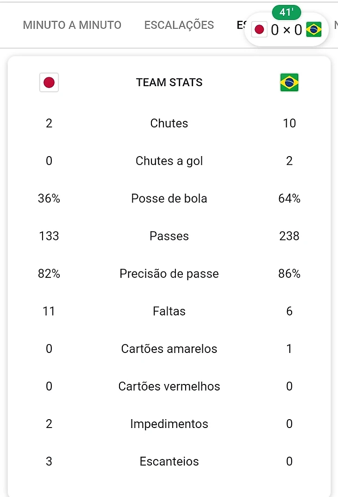Viewport: 338px width, 497px height.
Task: Select the Impedimentos stat label
Action: click(x=169, y=424)
